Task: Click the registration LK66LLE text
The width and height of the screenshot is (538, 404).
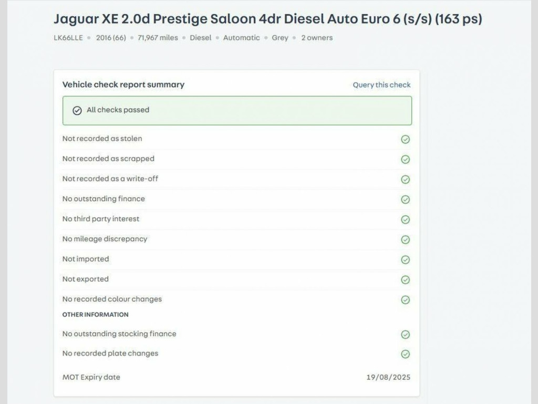Action: tap(68, 38)
